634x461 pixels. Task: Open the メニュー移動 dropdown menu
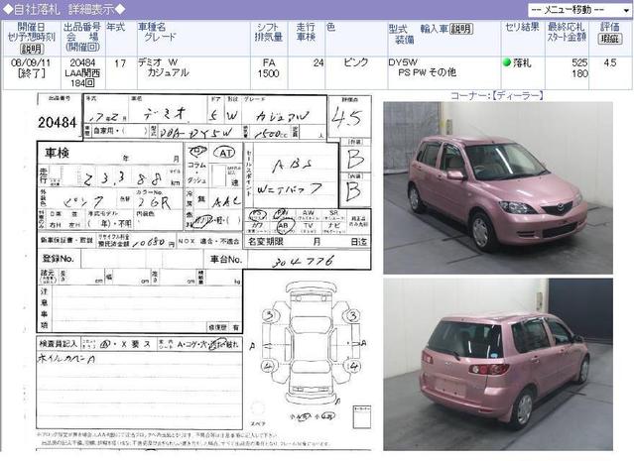[574, 7]
